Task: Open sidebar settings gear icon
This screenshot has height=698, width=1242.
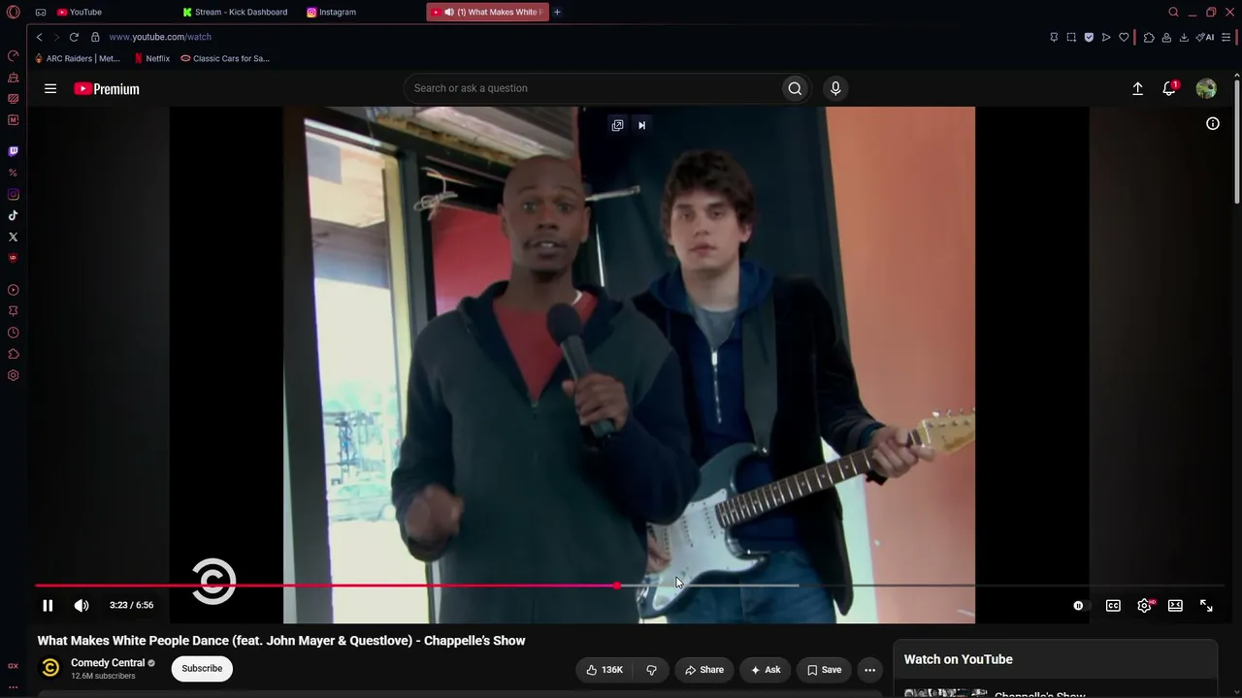Action: point(13,375)
